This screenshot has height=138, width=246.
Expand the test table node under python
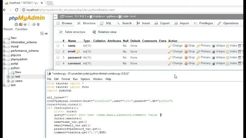[8, 77]
